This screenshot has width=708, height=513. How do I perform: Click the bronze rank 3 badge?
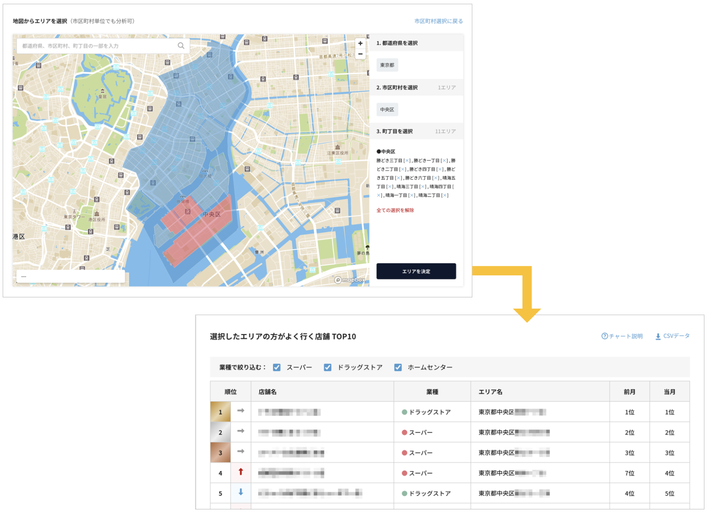tap(221, 453)
